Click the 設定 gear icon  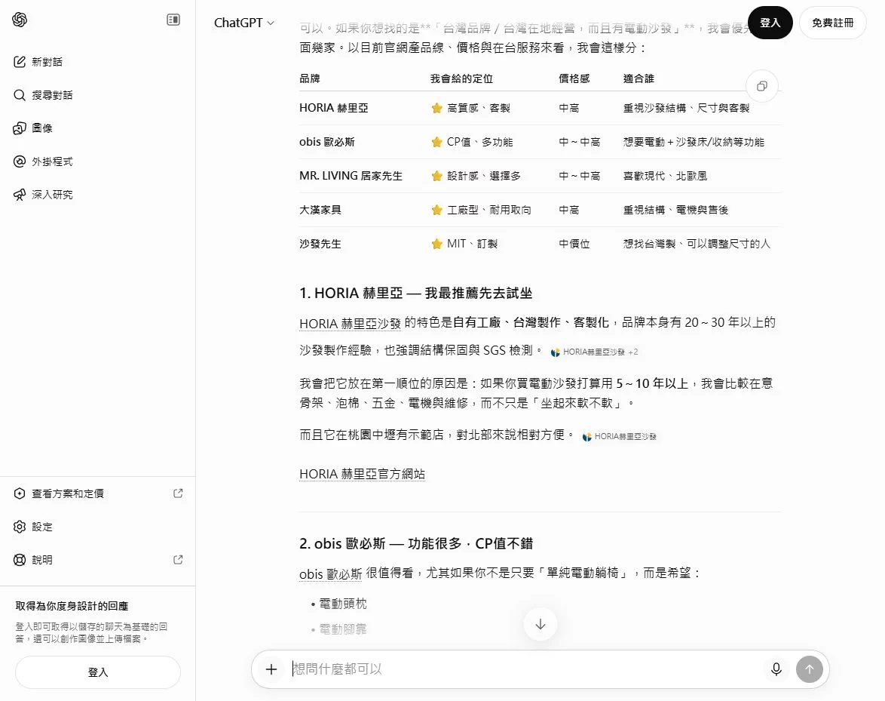pyautogui.click(x=20, y=527)
